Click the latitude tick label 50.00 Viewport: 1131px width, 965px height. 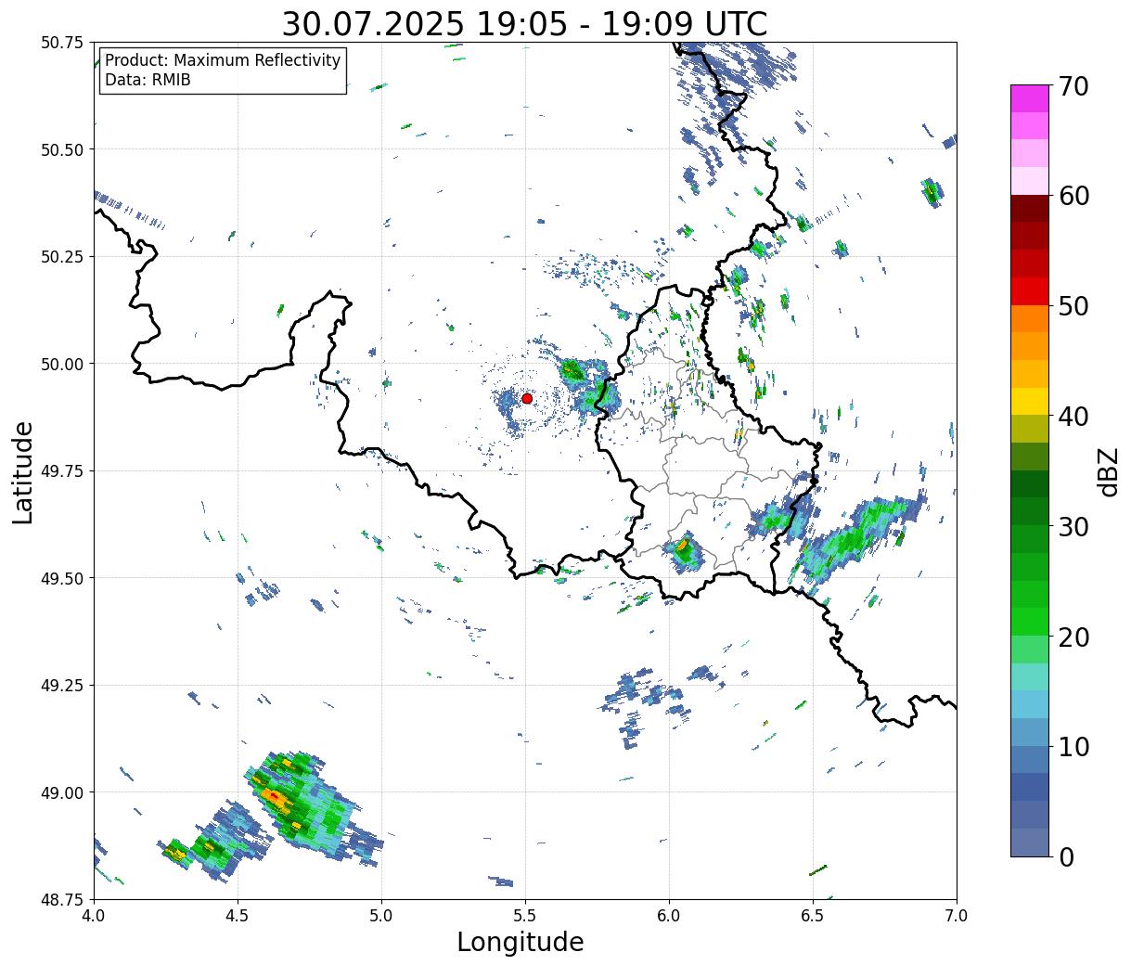pos(62,364)
